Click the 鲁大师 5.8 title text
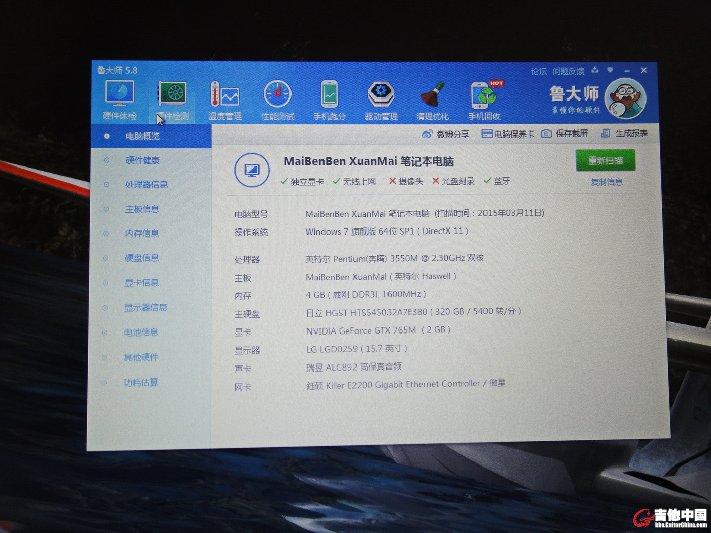This screenshot has height=533, width=711. click(117, 71)
